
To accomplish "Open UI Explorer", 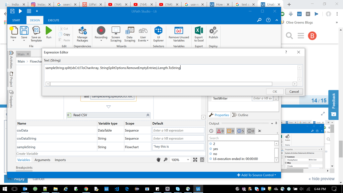I will pos(158,34).
